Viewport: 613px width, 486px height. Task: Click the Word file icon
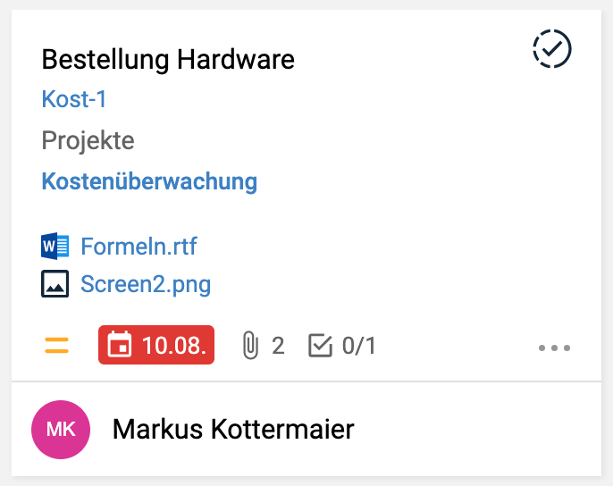(55, 245)
